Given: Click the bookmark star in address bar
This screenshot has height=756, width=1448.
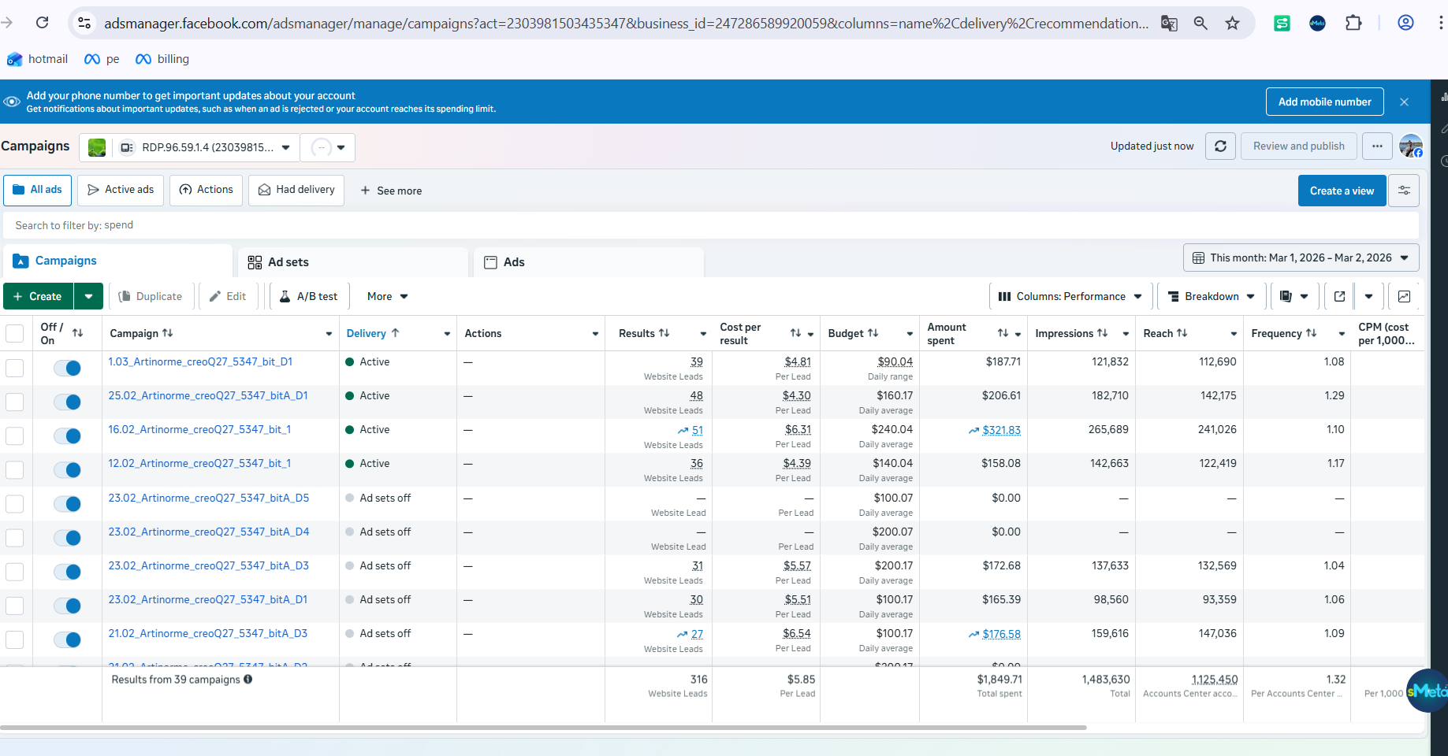Looking at the screenshot, I should (1232, 24).
